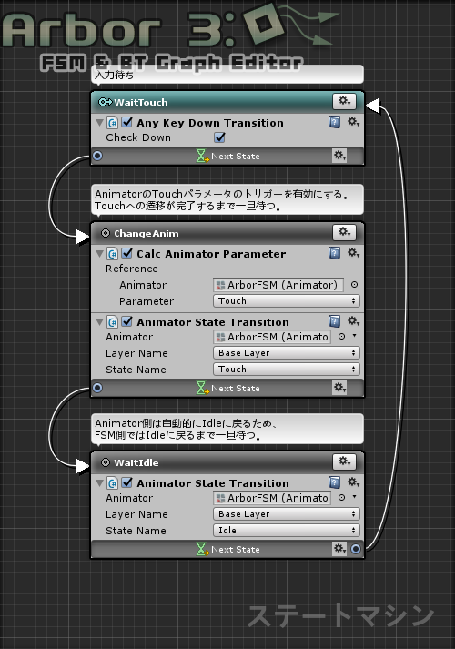Disable Calc Animator Parameter behaviour checkbox
This screenshot has width=455, height=649.
[x=127, y=253]
